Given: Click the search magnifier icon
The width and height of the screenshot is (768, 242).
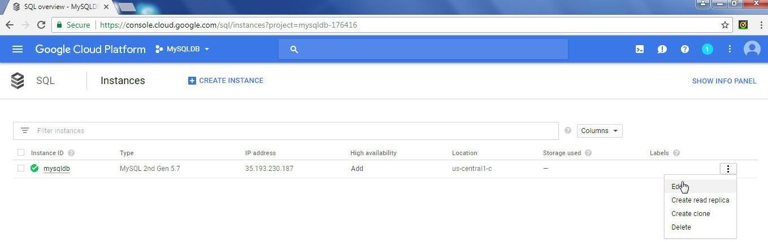Looking at the screenshot, I should pyautogui.click(x=294, y=49).
